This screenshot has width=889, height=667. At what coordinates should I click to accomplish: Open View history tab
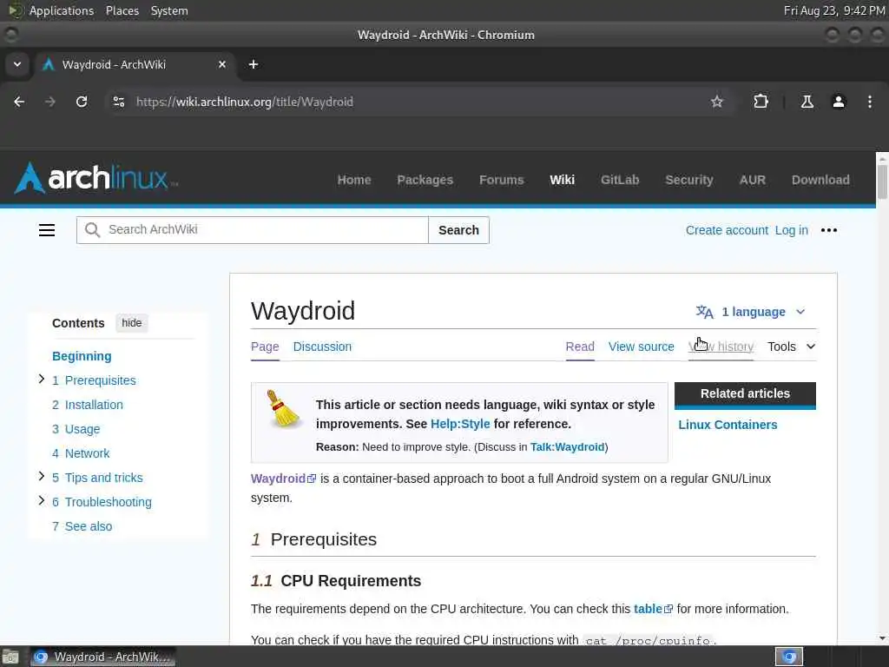point(721,347)
